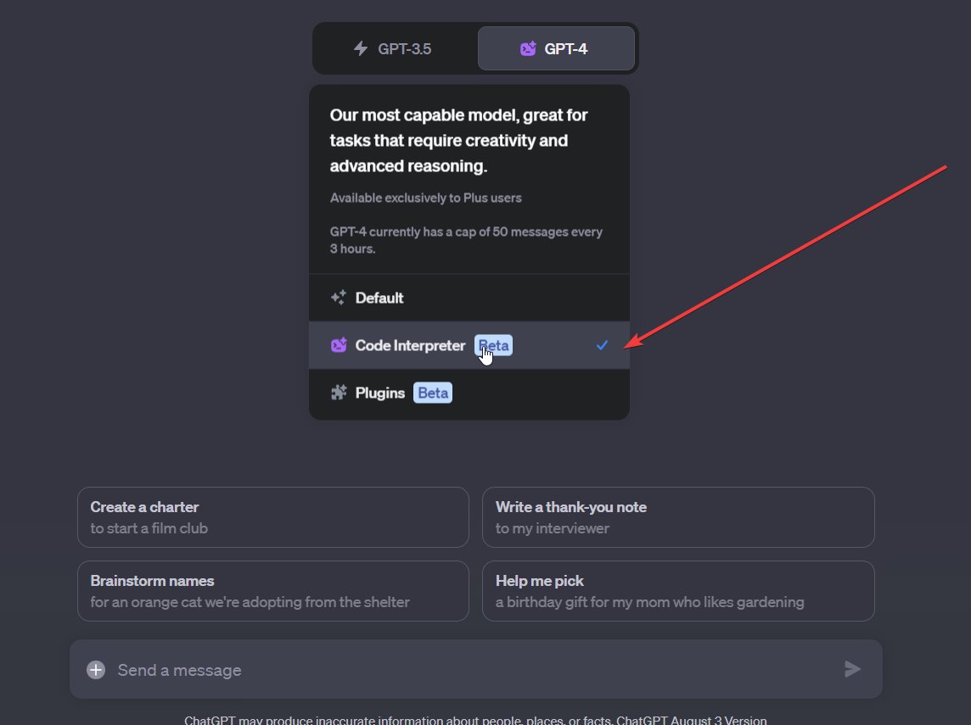Image resolution: width=971 pixels, height=725 pixels.
Task: Choose the Default mode option
Action: click(x=469, y=298)
